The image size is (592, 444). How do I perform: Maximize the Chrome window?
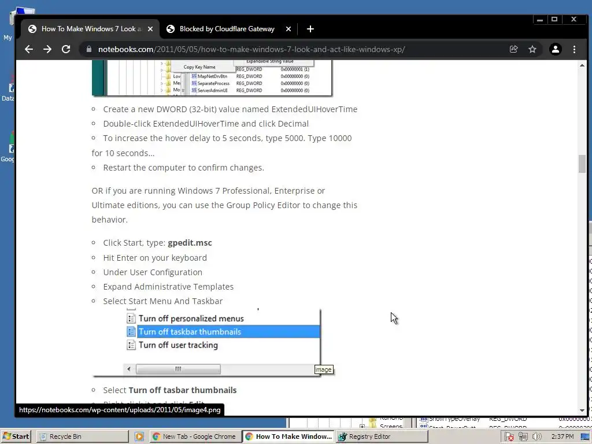(x=554, y=19)
